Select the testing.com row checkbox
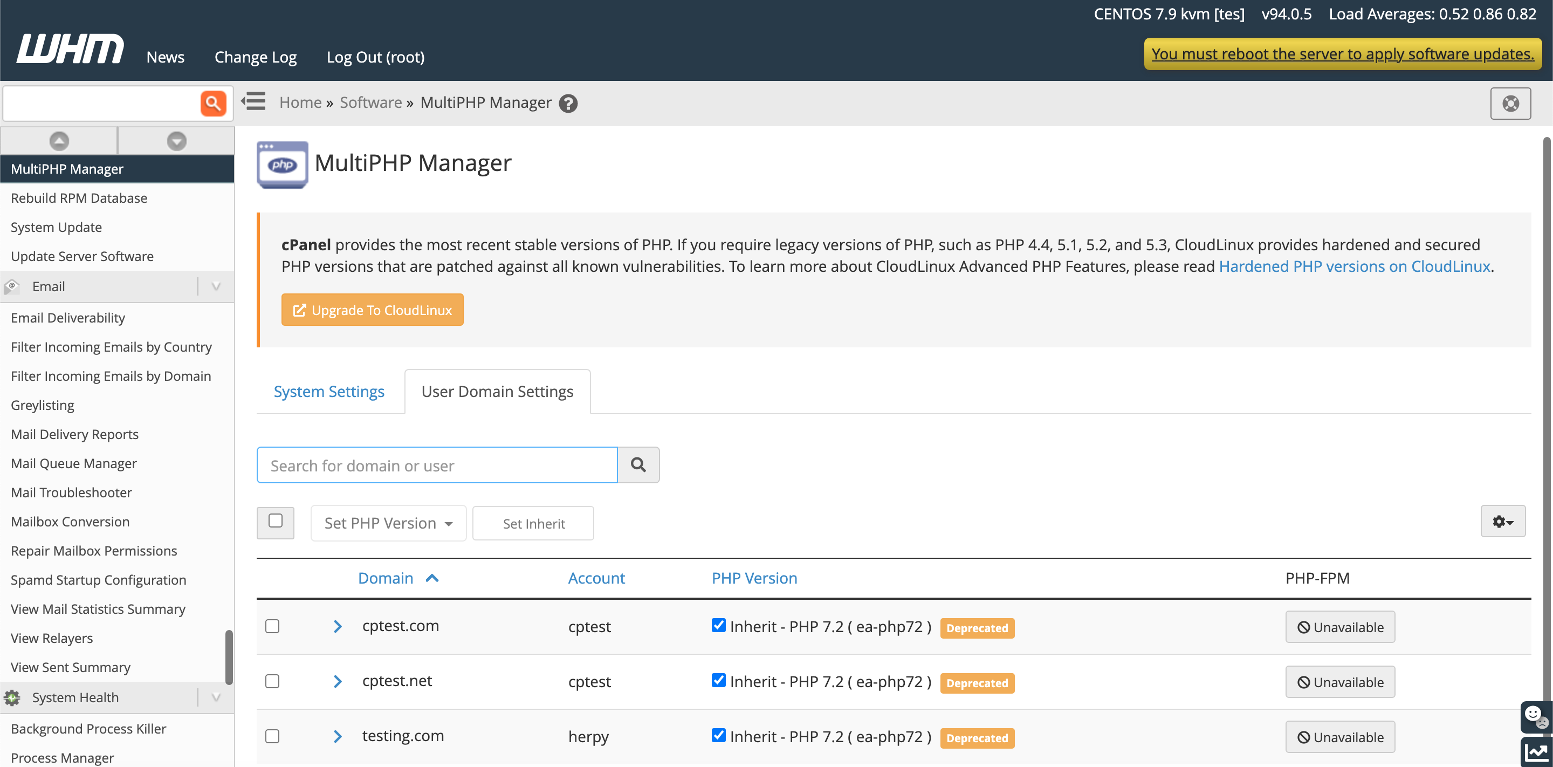Screen dimensions: 1553x767 tap(272, 736)
